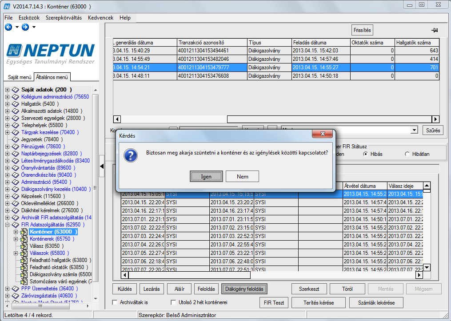
Task: Click the Töröl button
Action: point(347,289)
